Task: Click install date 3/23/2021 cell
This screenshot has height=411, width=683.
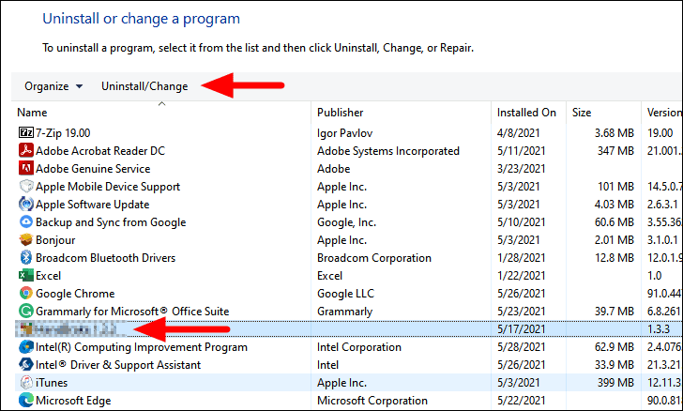Action: [x=521, y=169]
